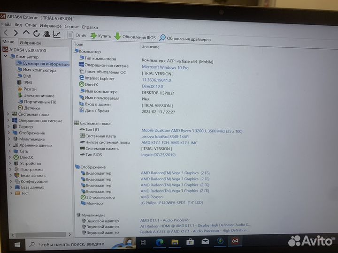338x253 pixels.
Task: Open Realtek ALC257 audio adapter link
Action: (x=195, y=231)
